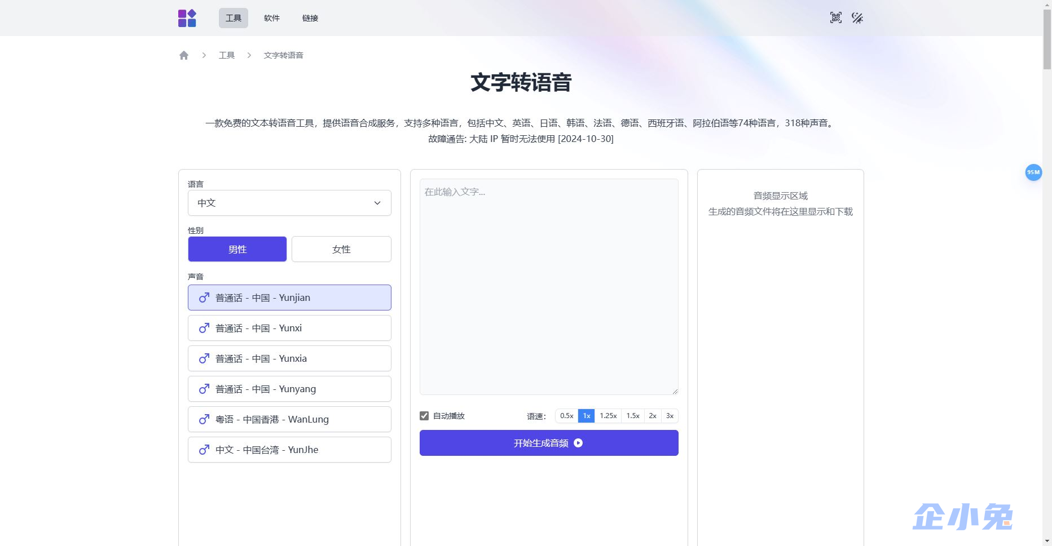The height and width of the screenshot is (546, 1052).
Task: Select 男性 gender option
Action: click(237, 249)
